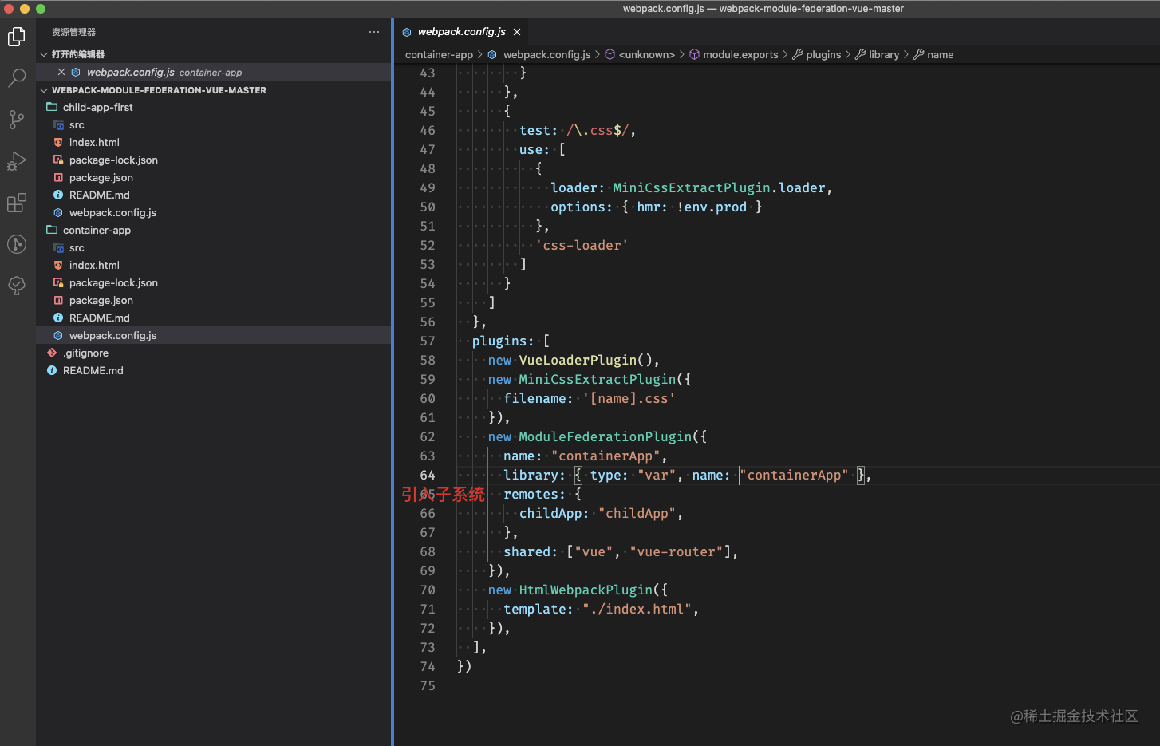Open index.html under child-app-first
Screen dimensions: 1160x746
214,142
